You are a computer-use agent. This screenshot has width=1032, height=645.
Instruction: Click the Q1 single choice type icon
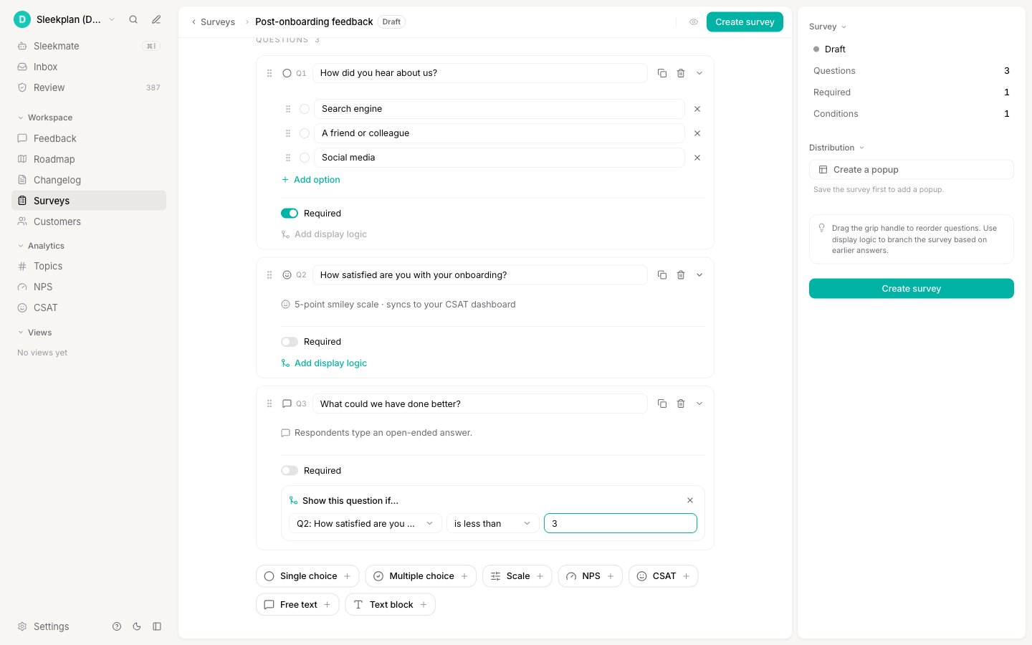(287, 73)
